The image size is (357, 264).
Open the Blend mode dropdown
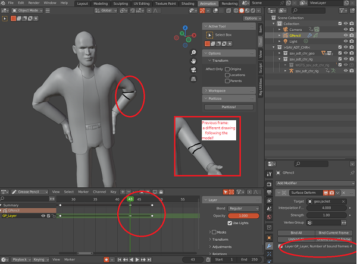tap(243, 208)
